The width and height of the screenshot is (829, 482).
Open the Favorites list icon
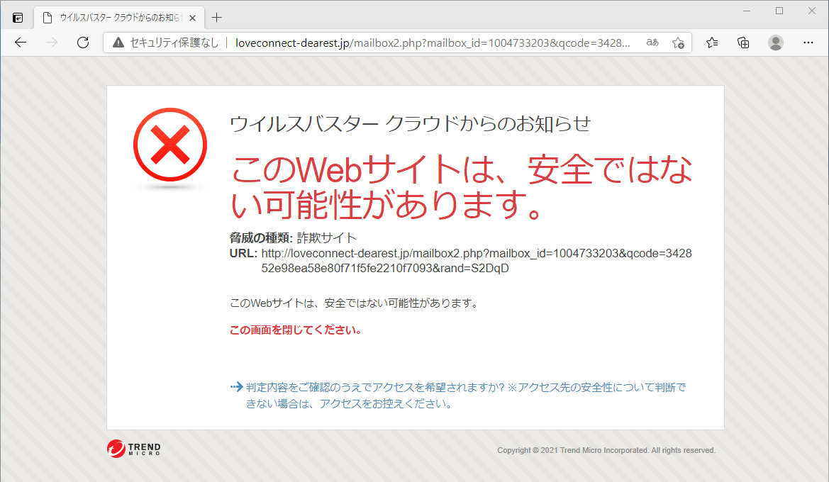click(712, 43)
